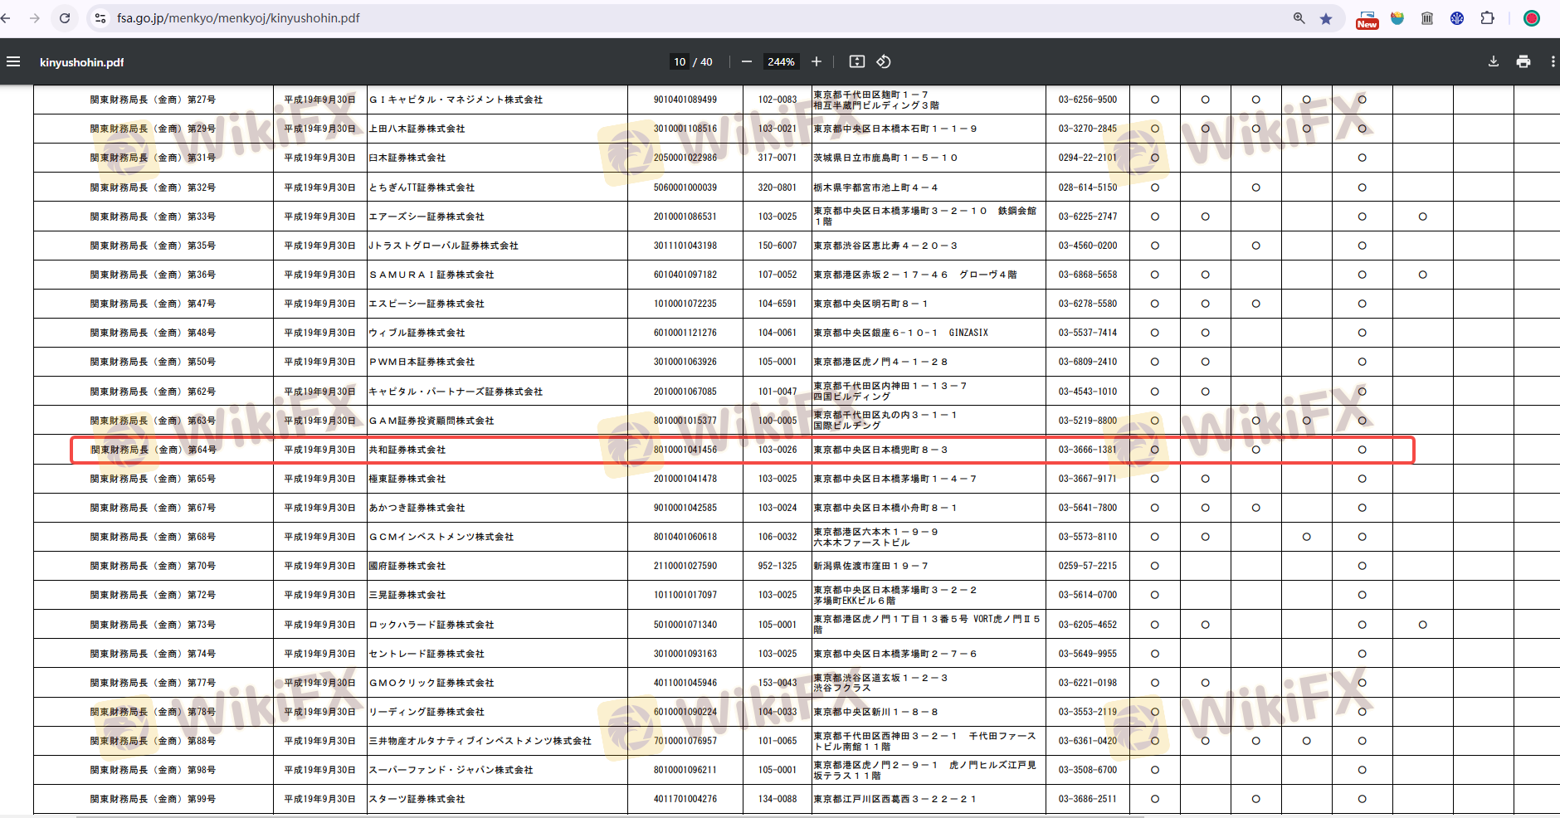Screen dimensions: 1560x818
Task: Click the browser zoom magnifier icon
Action: [1299, 18]
